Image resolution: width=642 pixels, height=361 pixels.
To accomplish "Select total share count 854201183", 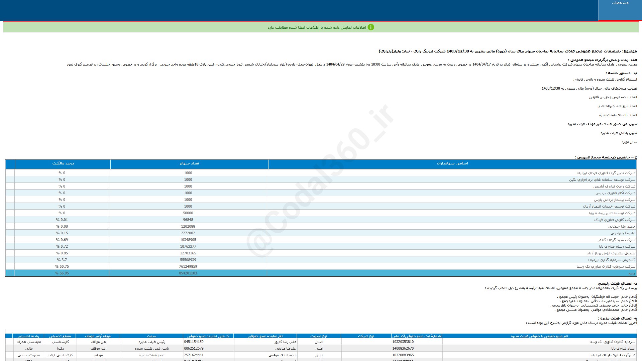I will click(188, 273).
